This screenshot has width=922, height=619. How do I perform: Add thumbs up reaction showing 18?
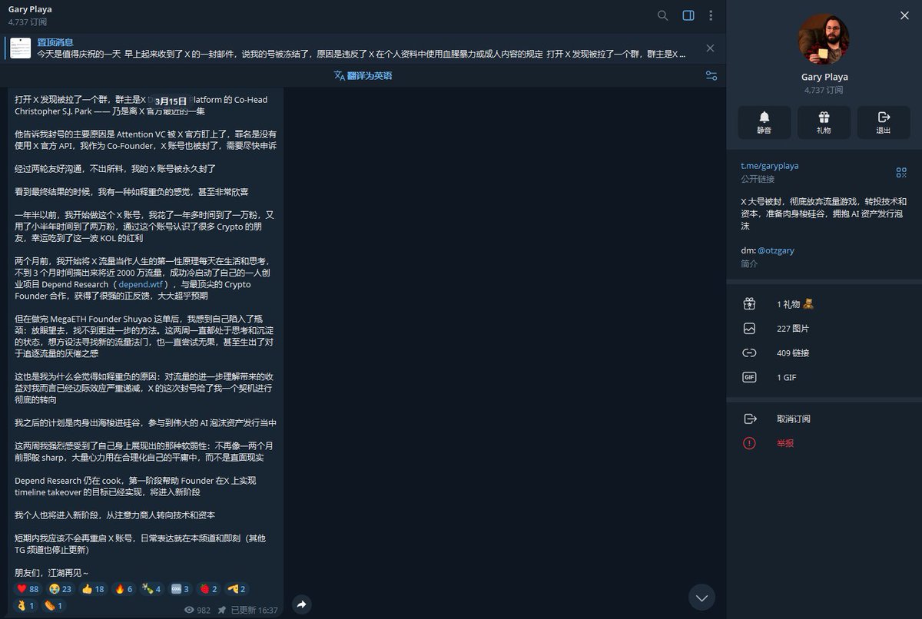94,589
